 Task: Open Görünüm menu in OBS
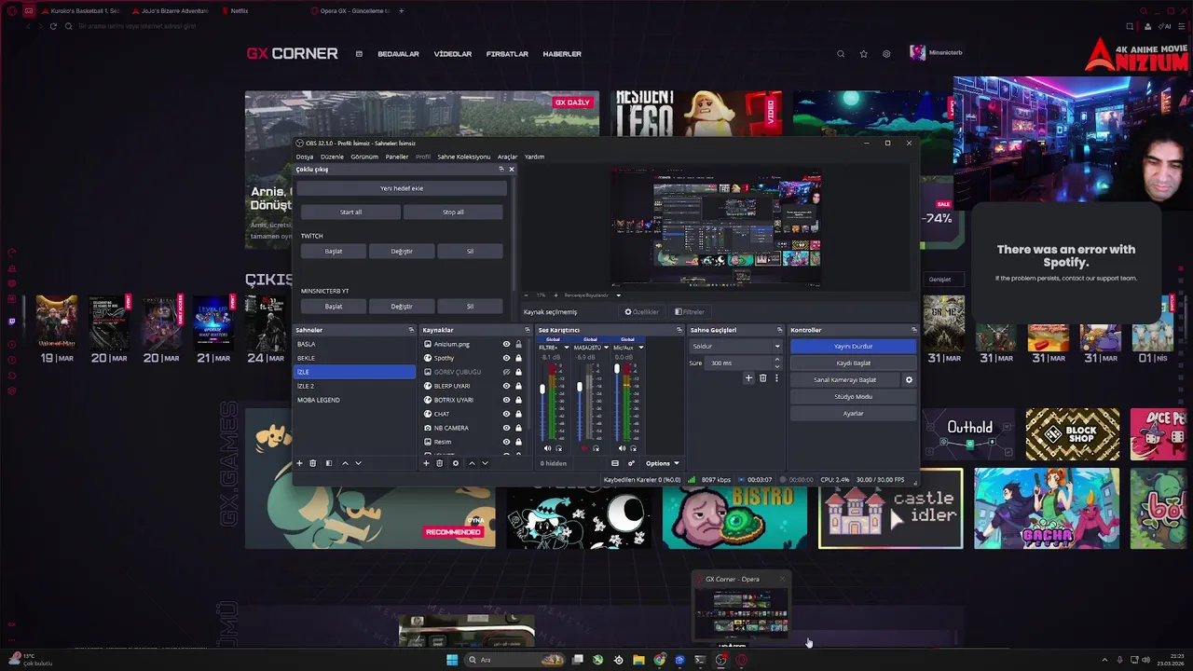coord(364,157)
